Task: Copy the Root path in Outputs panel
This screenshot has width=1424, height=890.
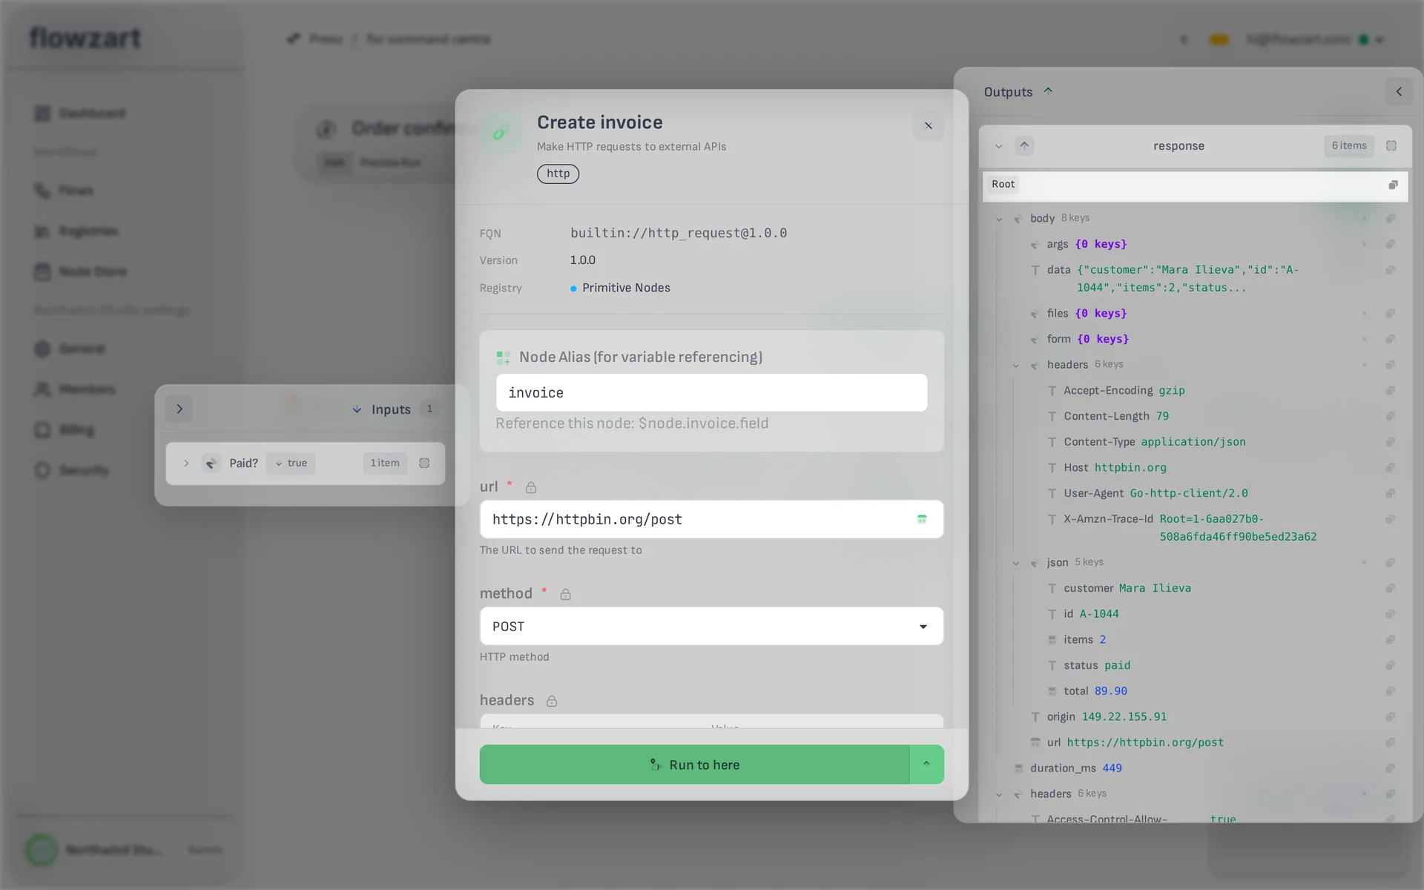Action: point(1393,185)
